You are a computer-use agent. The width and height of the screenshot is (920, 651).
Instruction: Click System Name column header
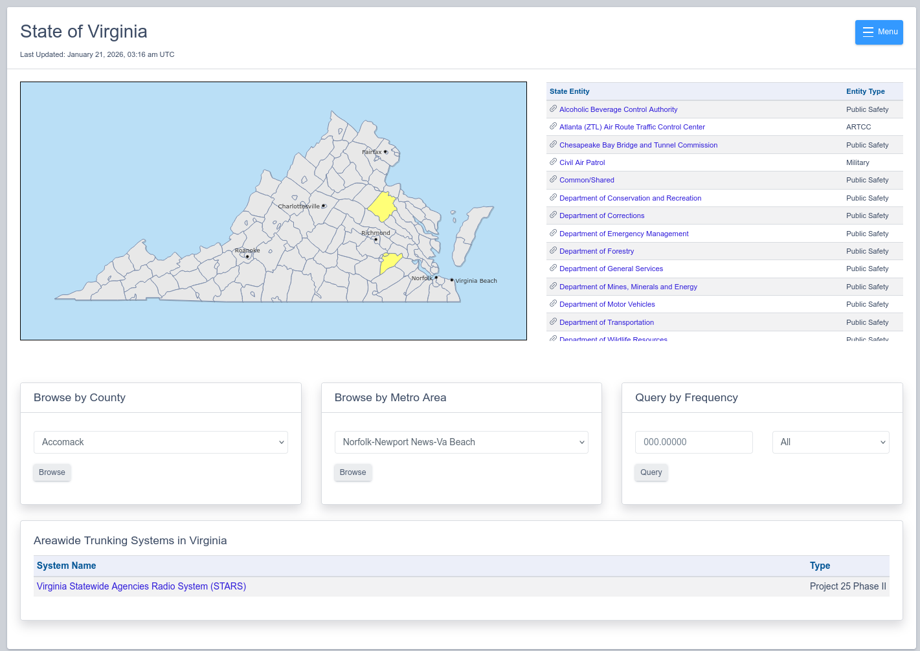(66, 566)
